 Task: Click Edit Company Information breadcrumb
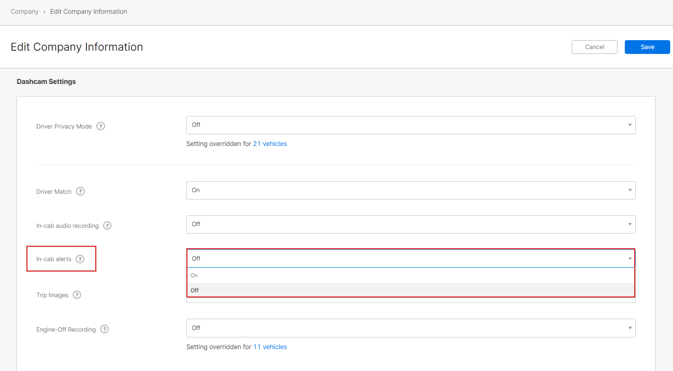[x=89, y=12]
